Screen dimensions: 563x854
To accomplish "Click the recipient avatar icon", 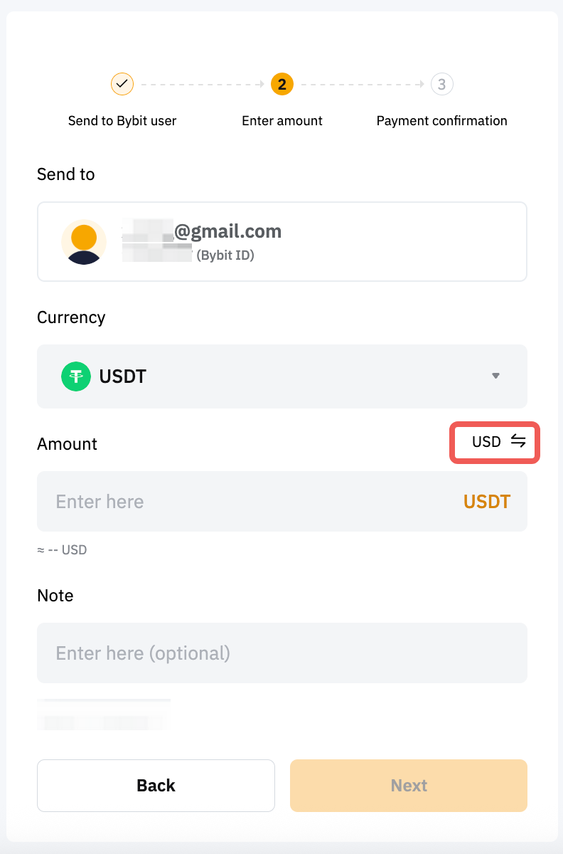I will pyautogui.click(x=84, y=242).
